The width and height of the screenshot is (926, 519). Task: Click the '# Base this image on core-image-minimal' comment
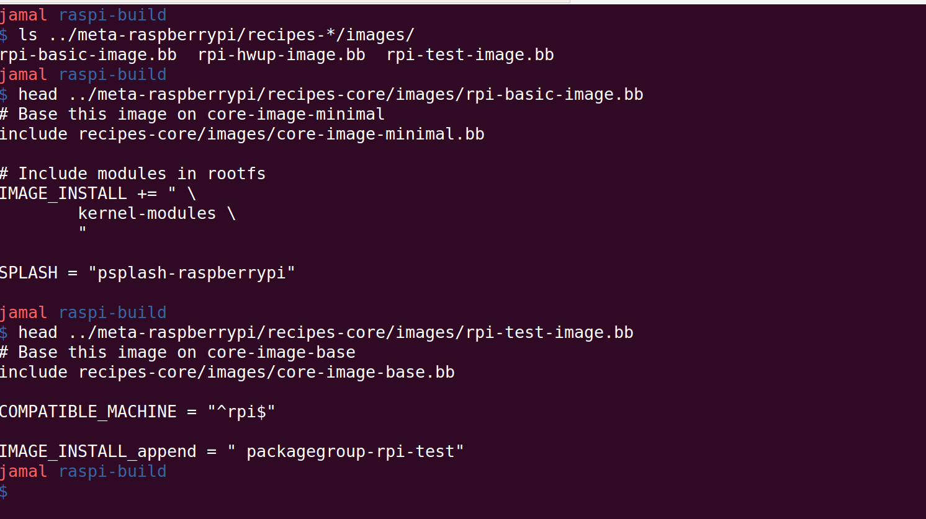[192, 114]
